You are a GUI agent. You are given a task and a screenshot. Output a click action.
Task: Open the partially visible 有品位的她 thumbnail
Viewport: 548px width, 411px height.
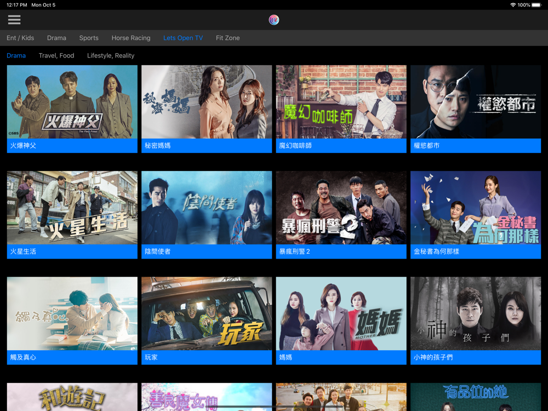476,397
